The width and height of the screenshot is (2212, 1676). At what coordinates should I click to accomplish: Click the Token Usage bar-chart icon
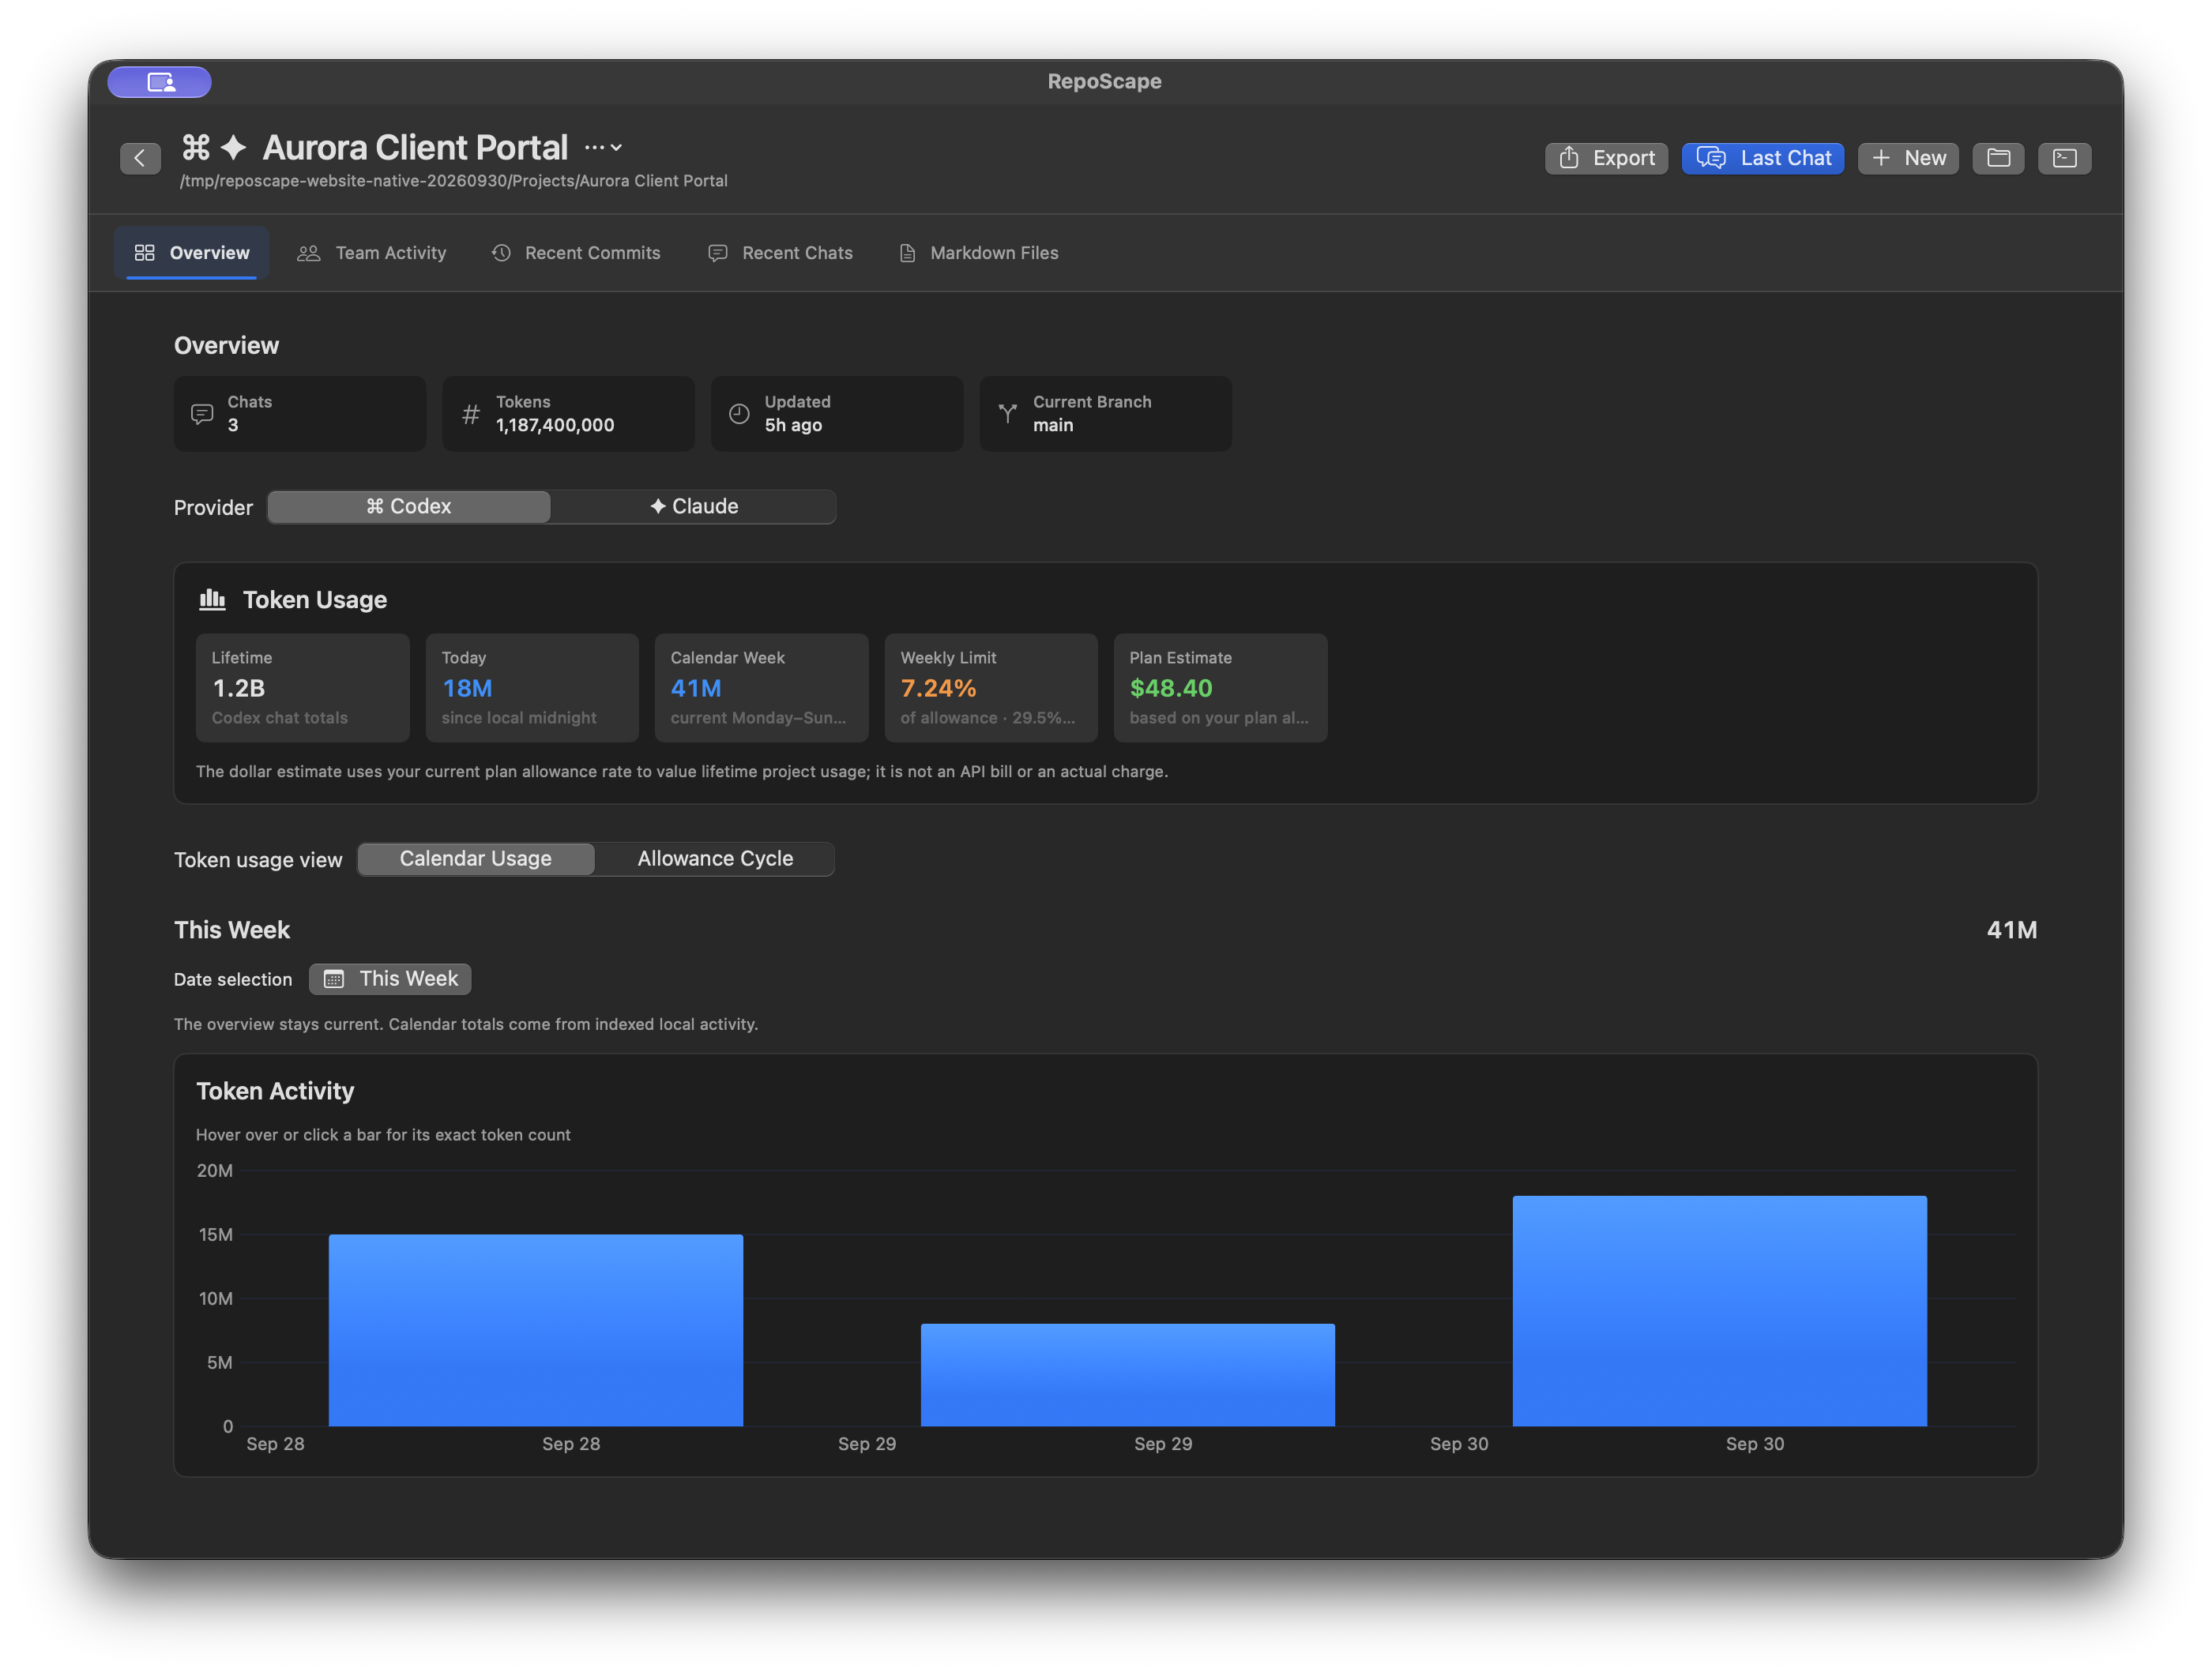point(212,599)
